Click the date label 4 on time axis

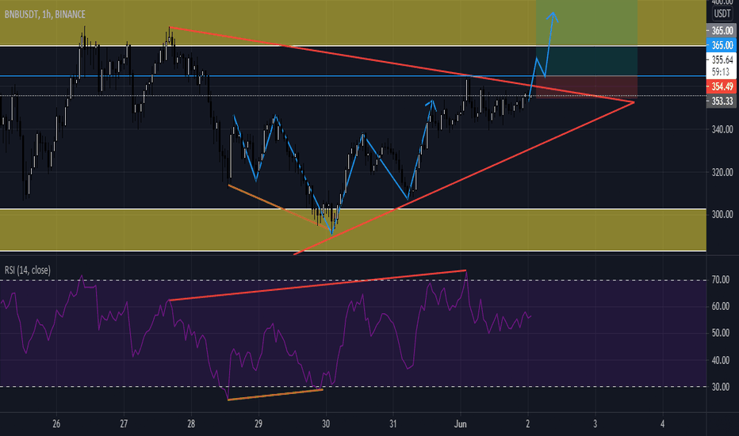[x=663, y=424]
